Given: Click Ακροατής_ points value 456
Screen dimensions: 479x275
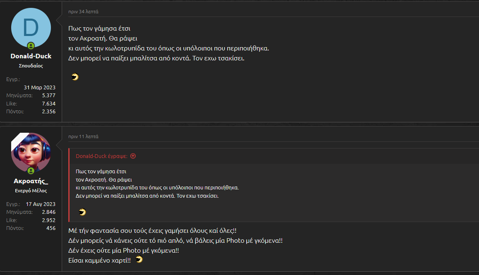Looking at the screenshot, I should (51, 228).
